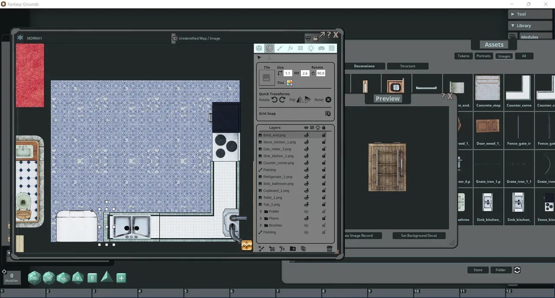Expand the Tool sidebar section
555x298 pixels.
click(530, 14)
